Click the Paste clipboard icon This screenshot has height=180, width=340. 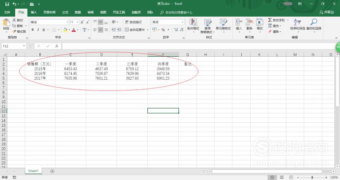click(x=6, y=22)
